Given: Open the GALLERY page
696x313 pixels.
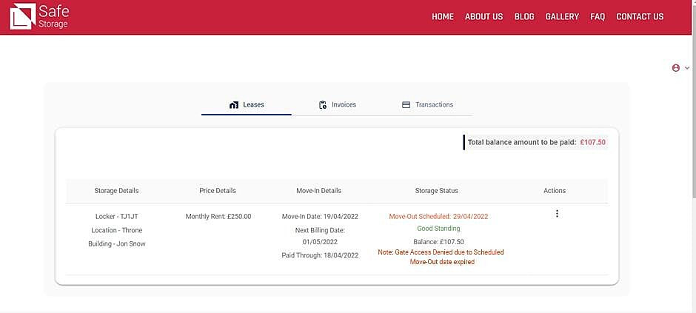Looking at the screenshot, I should click(562, 17).
